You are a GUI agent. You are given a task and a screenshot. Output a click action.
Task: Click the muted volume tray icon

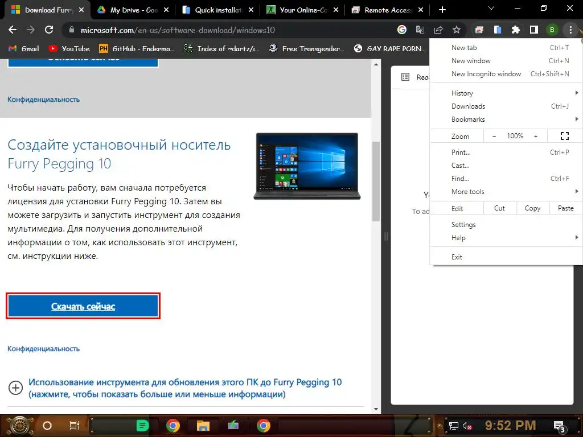coord(467,426)
